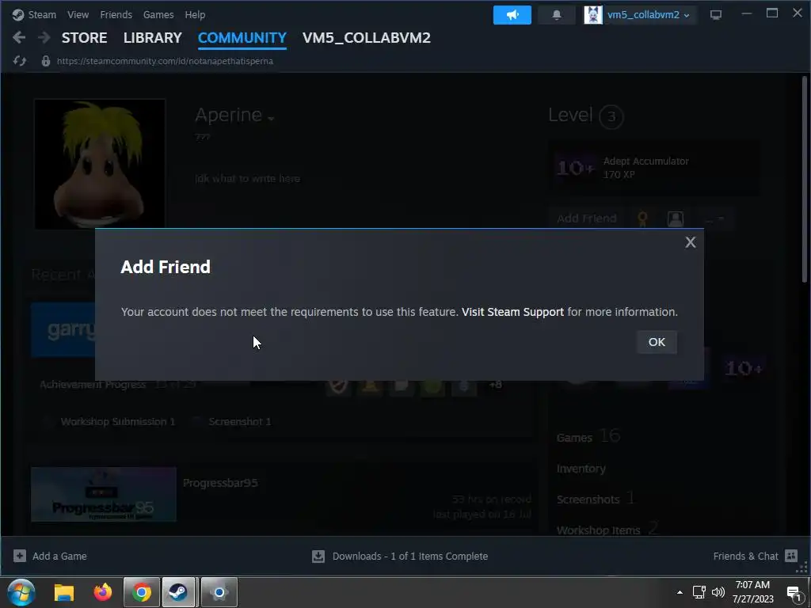The image size is (811, 608).
Task: Reload the page with the refresh icon
Action: (x=20, y=61)
